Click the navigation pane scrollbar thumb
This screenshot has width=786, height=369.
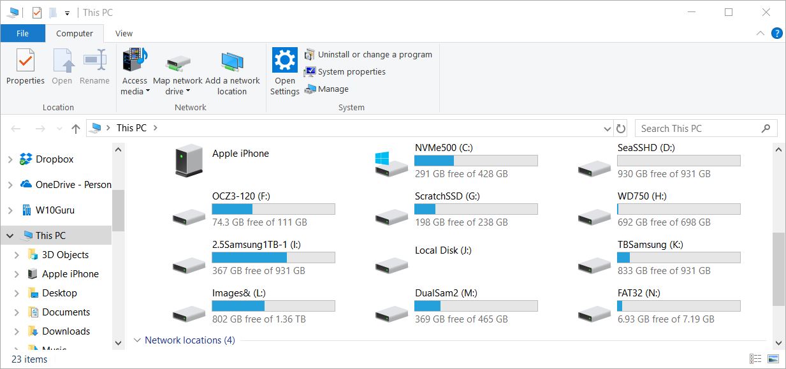pos(118,210)
